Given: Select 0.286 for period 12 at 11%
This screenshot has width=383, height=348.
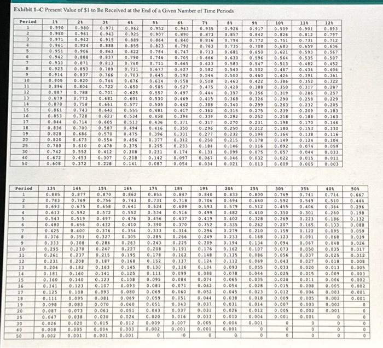Looking at the screenshot, I should [306, 93].
